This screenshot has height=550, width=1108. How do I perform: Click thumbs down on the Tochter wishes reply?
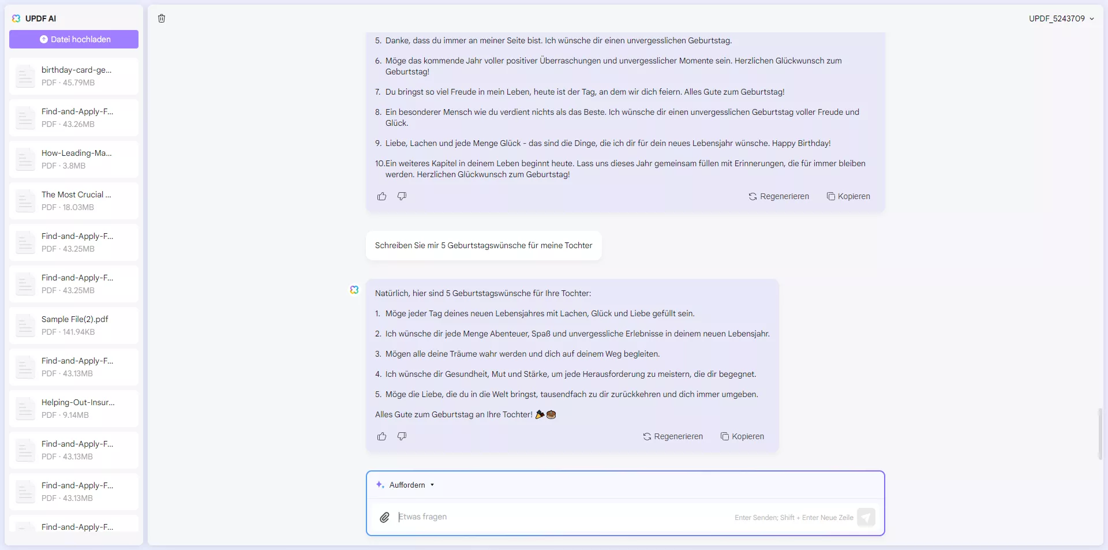click(402, 436)
